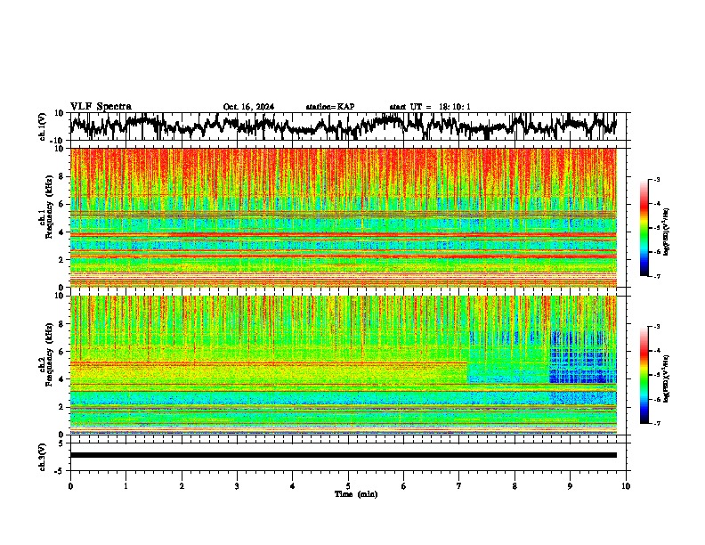Click the "2" tick on ch.2 frequency axis
Screen dimensions: 705x545
(61, 407)
